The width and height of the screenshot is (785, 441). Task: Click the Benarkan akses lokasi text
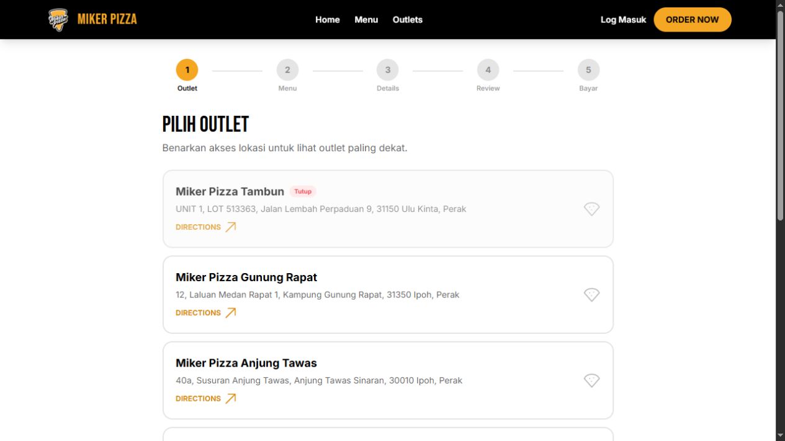[285, 148]
